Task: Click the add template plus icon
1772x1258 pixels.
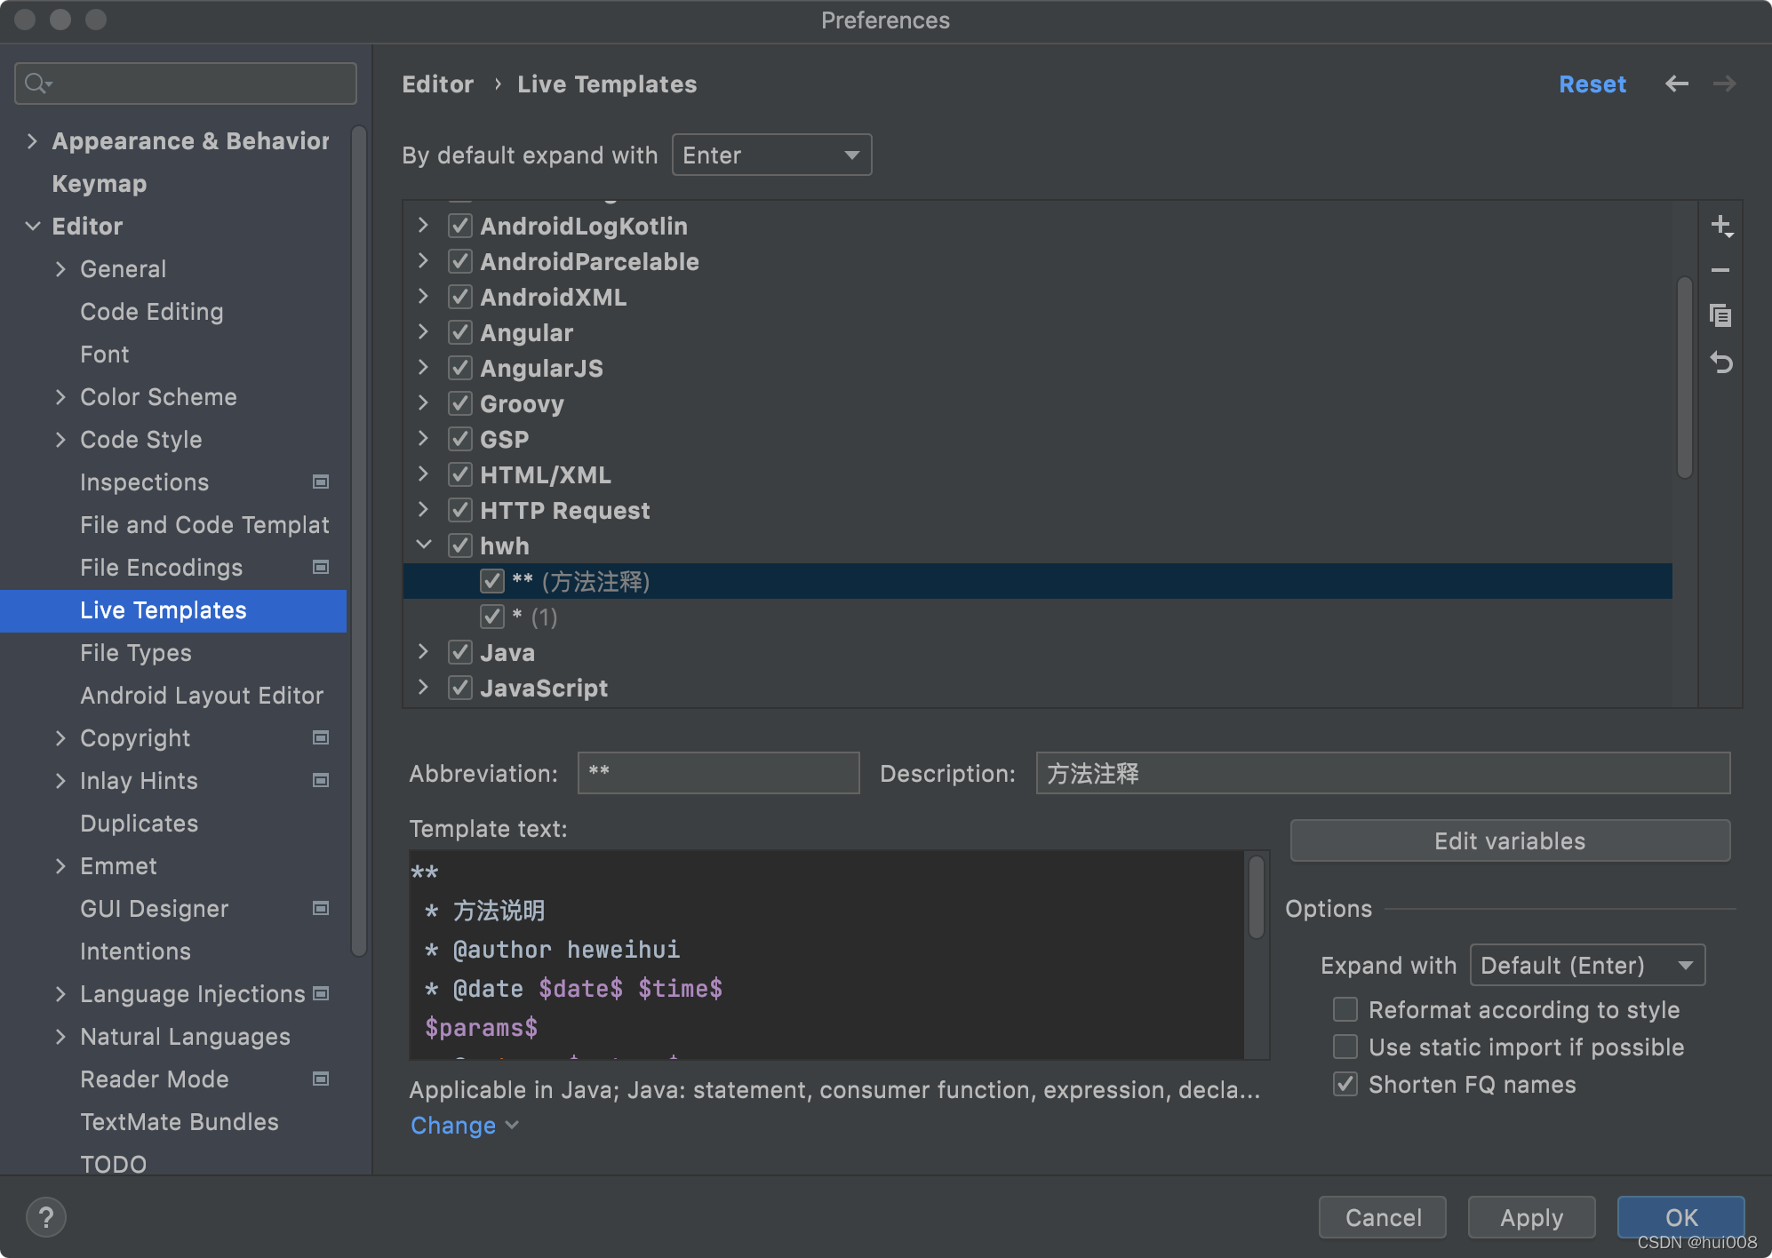Action: [x=1721, y=226]
